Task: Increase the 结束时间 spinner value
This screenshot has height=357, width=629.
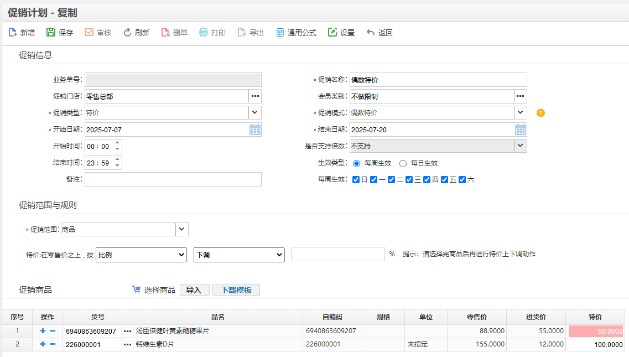Action: (117, 159)
